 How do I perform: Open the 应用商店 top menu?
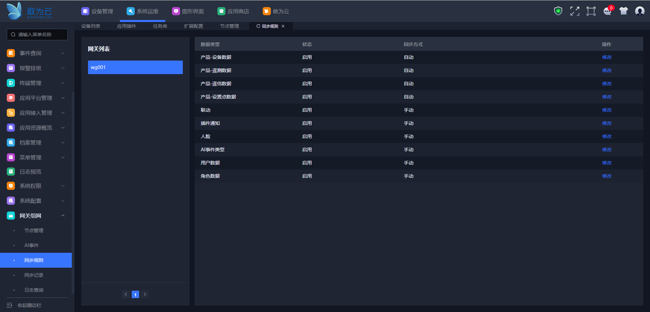[233, 11]
